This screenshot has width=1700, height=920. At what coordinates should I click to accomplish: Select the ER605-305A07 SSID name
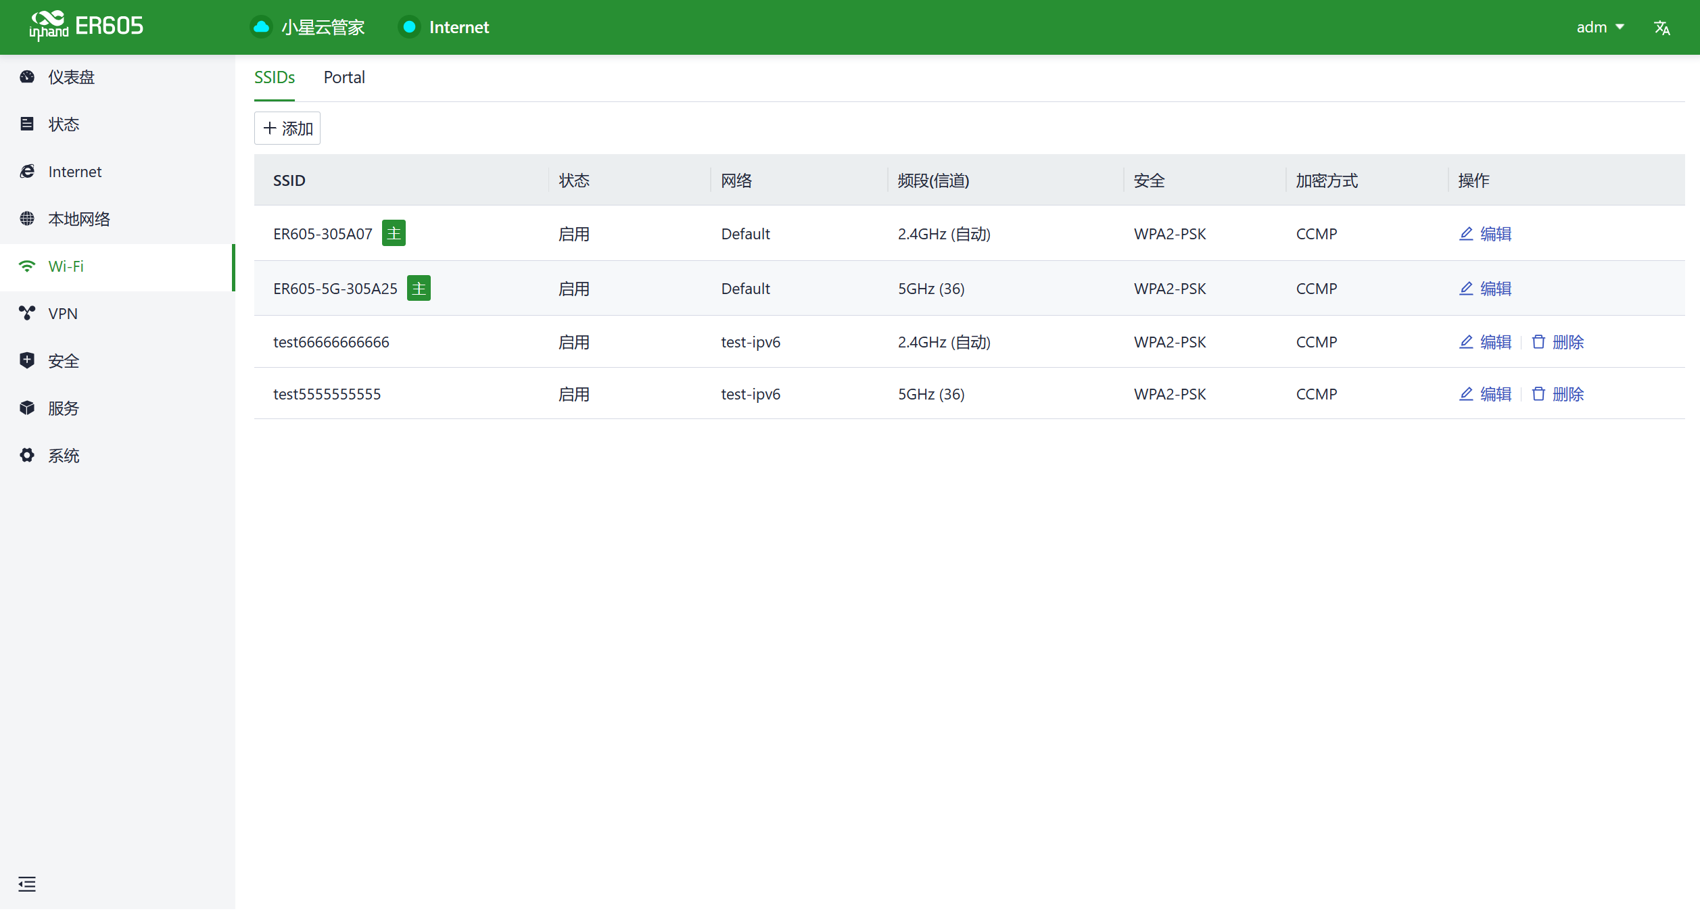(323, 234)
